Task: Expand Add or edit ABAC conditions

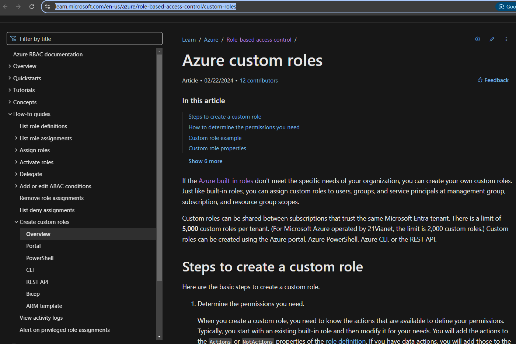Action: [x=16, y=186]
